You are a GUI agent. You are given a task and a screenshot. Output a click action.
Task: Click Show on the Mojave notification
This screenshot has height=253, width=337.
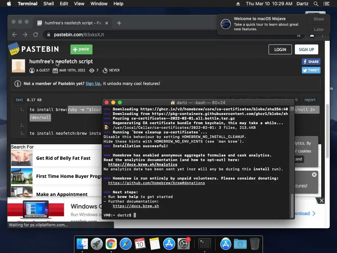pos(319,19)
